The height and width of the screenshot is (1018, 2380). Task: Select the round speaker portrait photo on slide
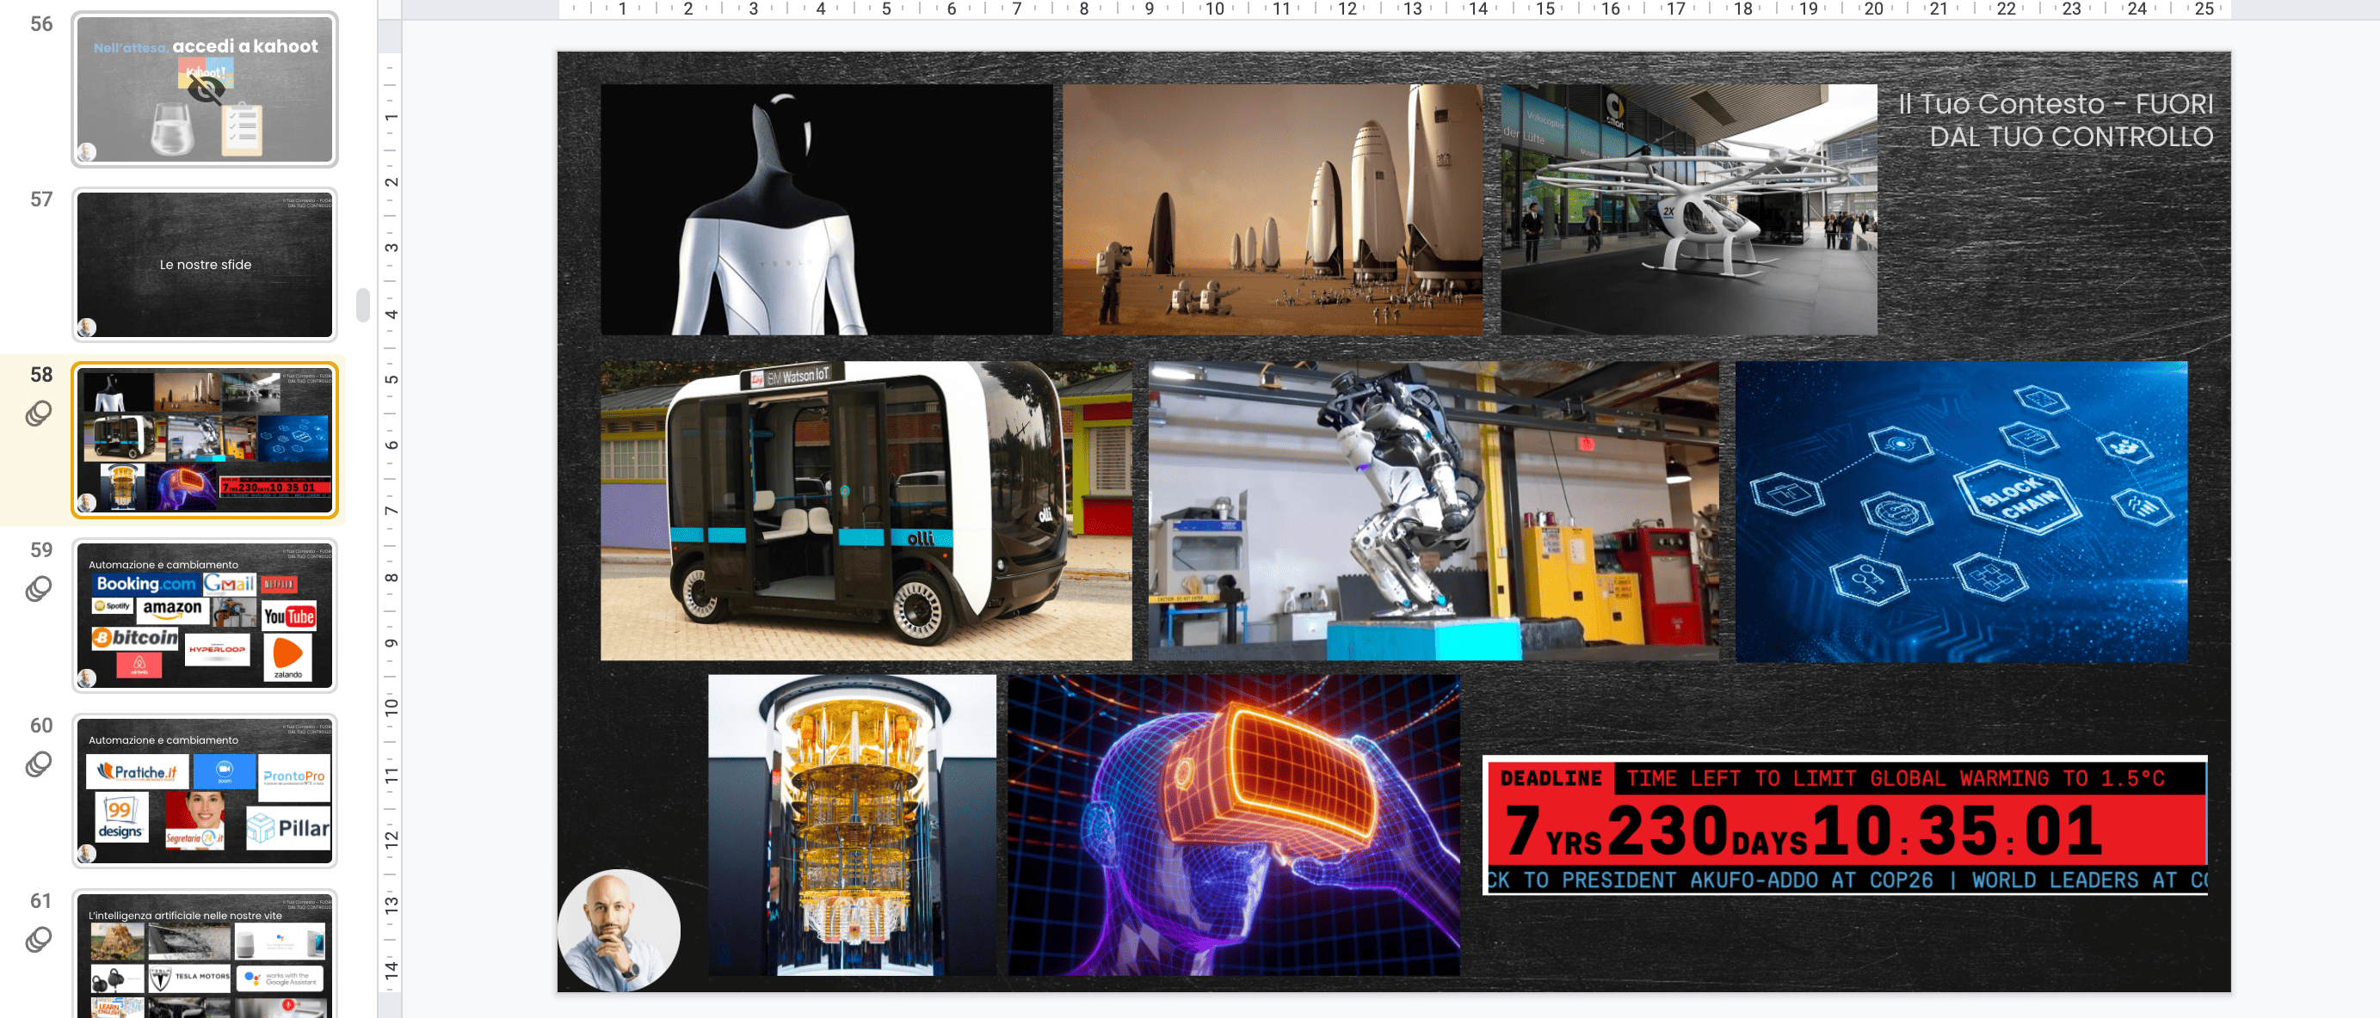click(x=620, y=930)
